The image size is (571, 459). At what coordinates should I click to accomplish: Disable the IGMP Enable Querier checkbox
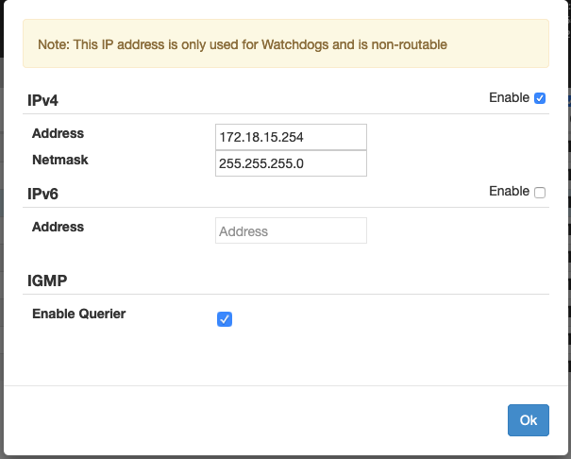point(225,319)
